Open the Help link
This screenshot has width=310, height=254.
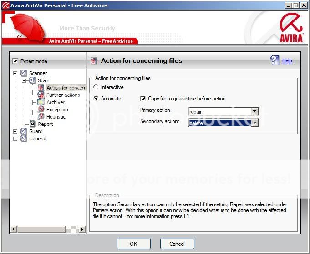(287, 60)
